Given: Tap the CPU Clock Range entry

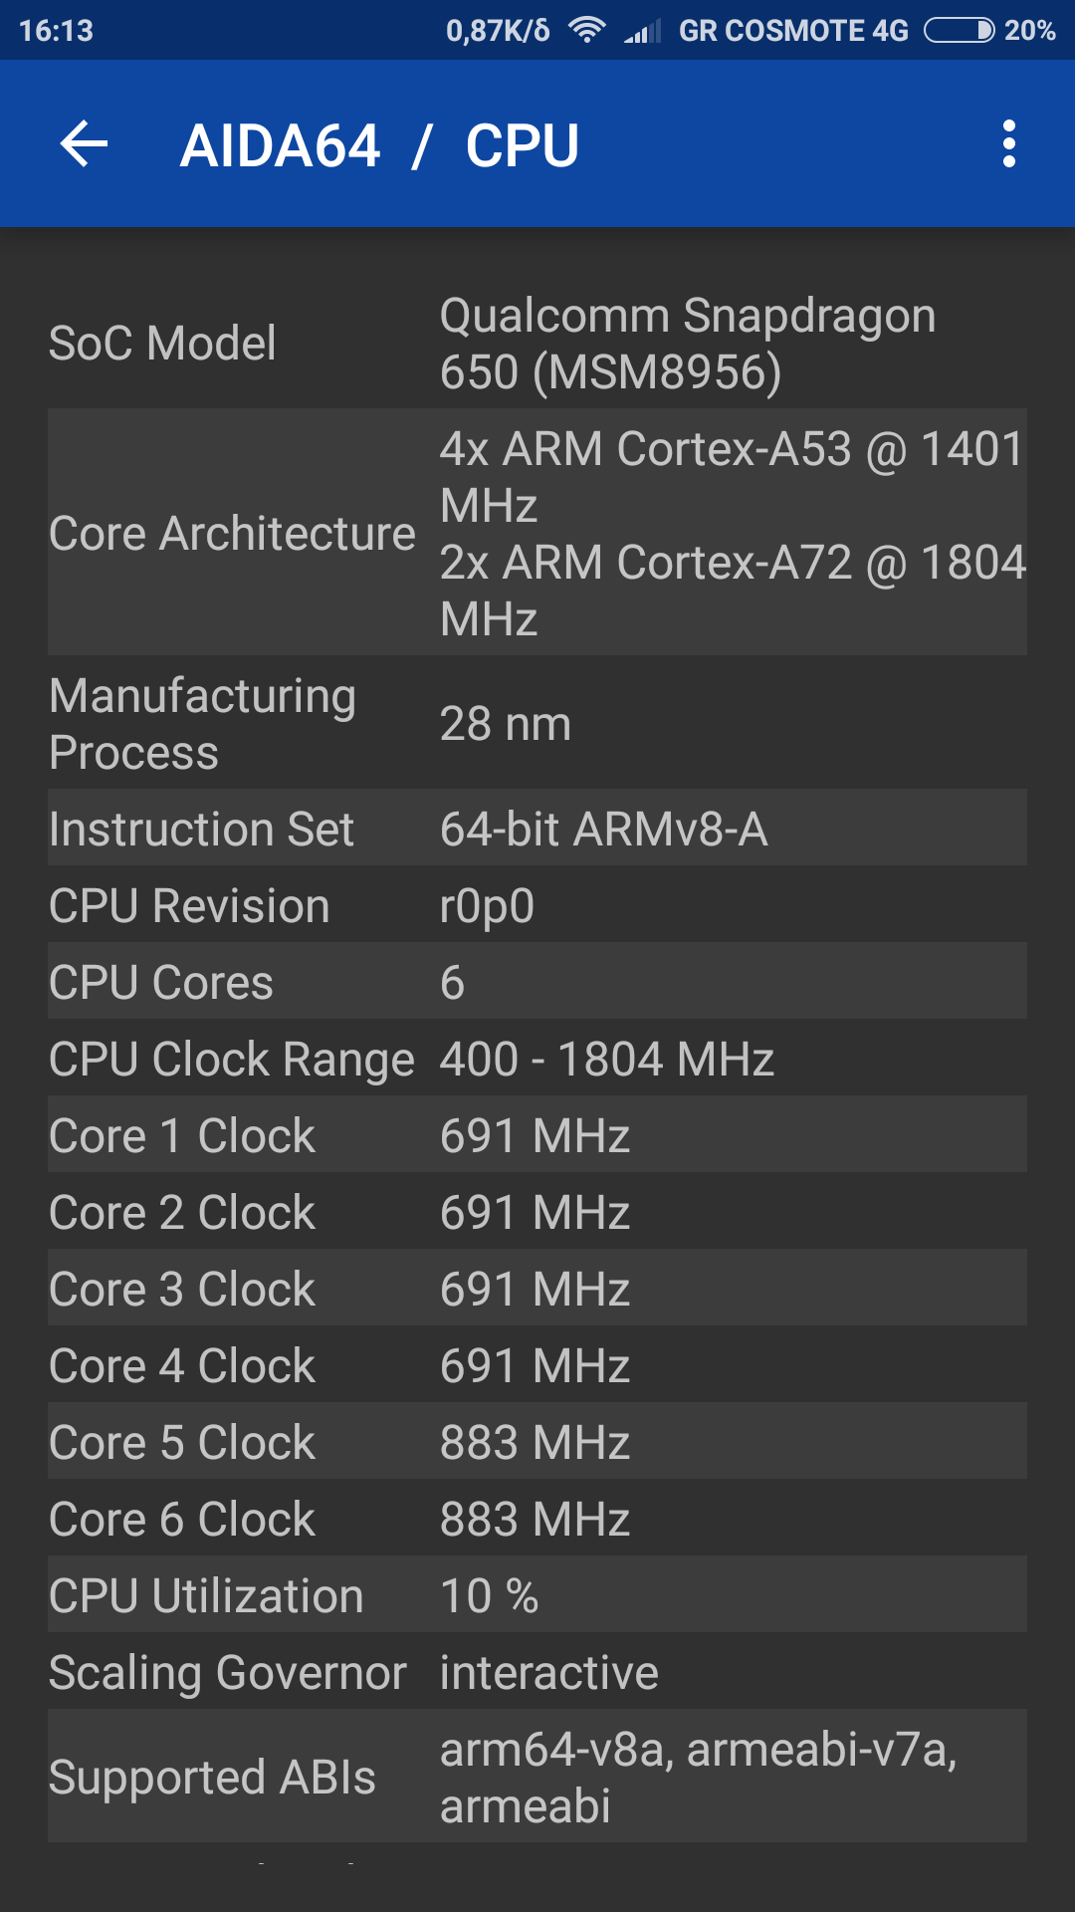Looking at the screenshot, I should tap(537, 1059).
